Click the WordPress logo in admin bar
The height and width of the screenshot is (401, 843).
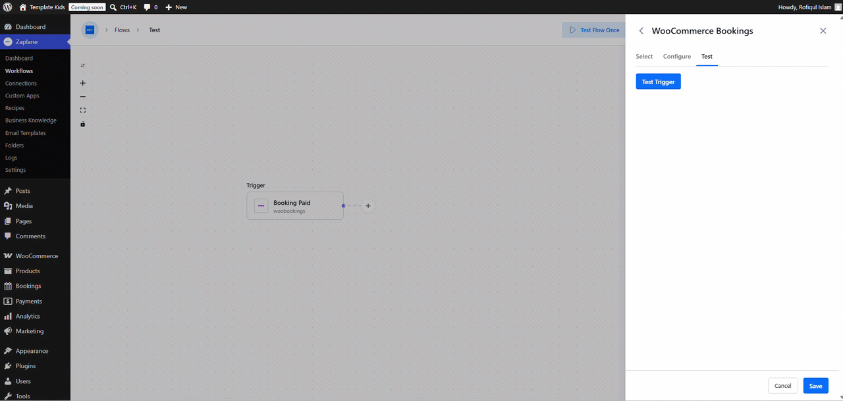tap(7, 7)
